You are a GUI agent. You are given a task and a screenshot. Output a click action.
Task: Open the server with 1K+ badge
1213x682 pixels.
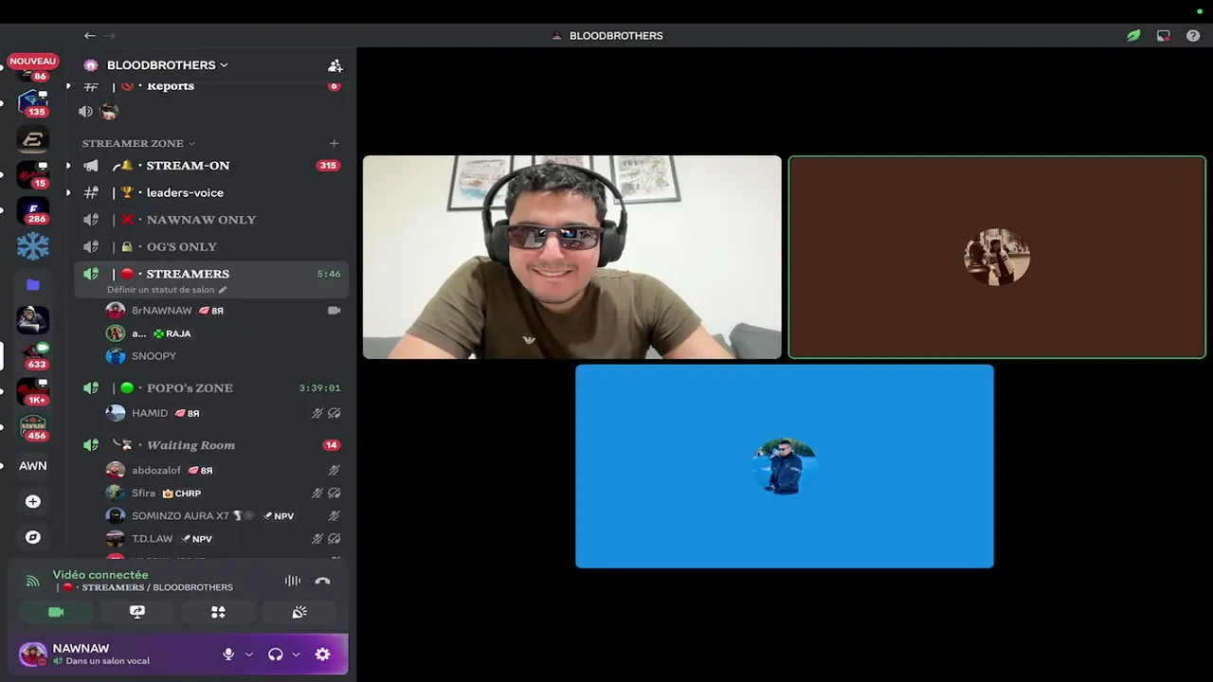tap(33, 391)
